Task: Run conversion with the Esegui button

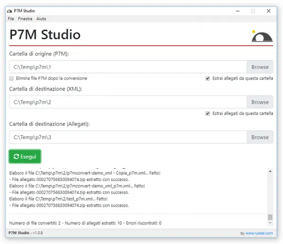Action: [25, 156]
